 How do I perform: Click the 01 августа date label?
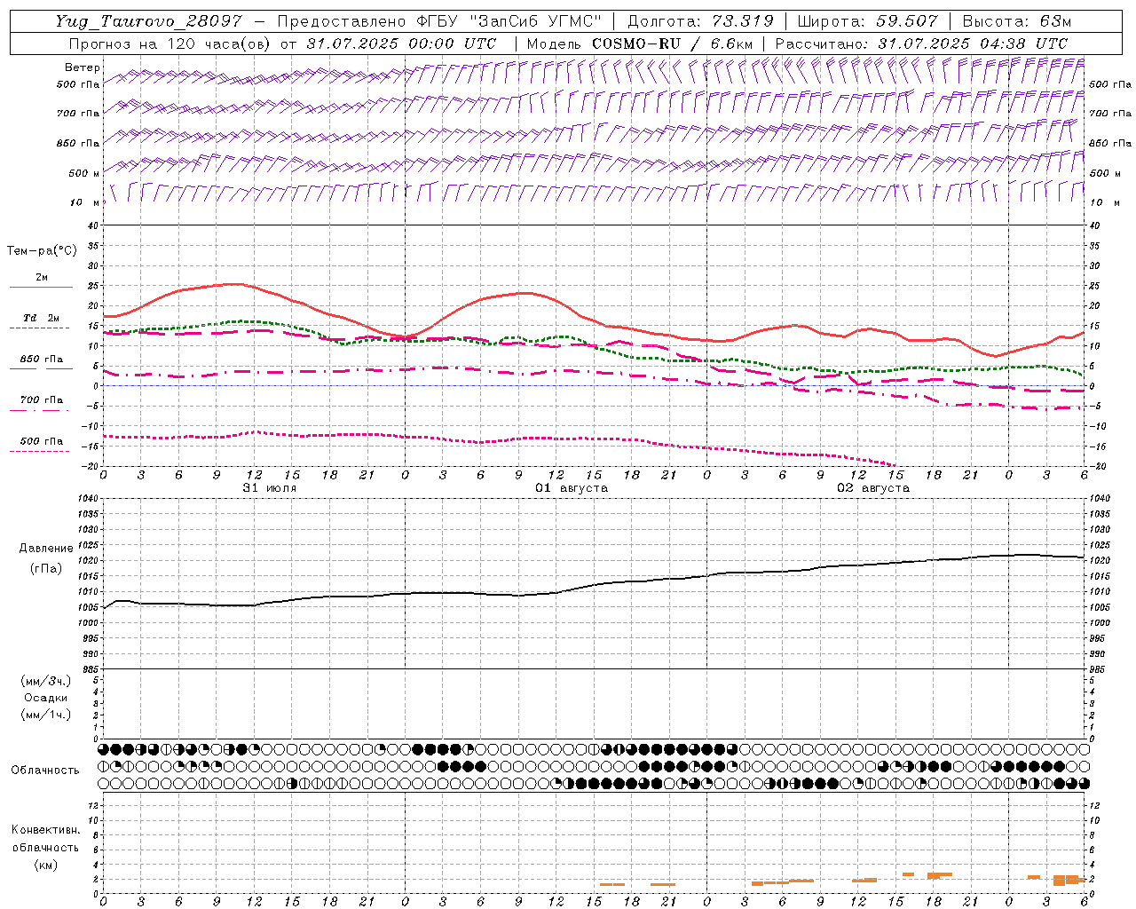click(x=572, y=488)
